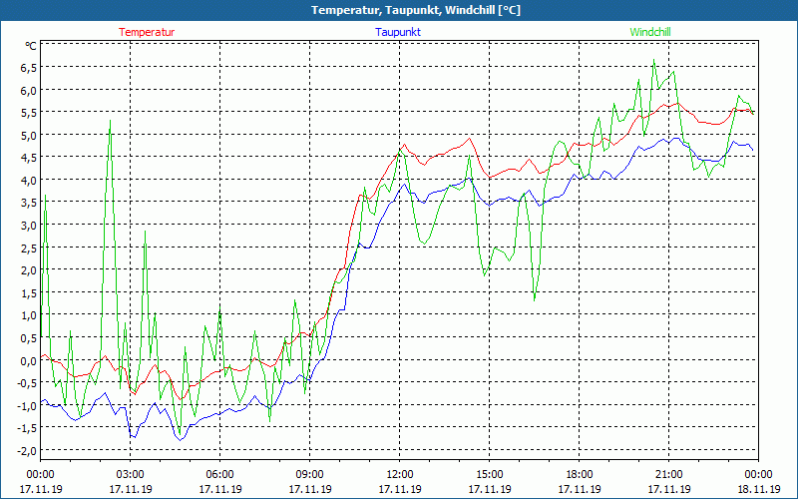
Task: Click the -1,0 y-axis value
Action: [27, 405]
